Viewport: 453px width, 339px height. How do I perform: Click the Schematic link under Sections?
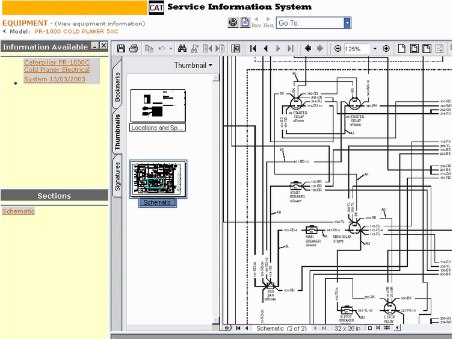(18, 211)
